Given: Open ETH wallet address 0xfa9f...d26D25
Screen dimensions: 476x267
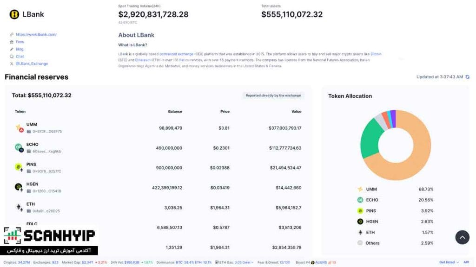Looking at the screenshot, I should point(46,211).
